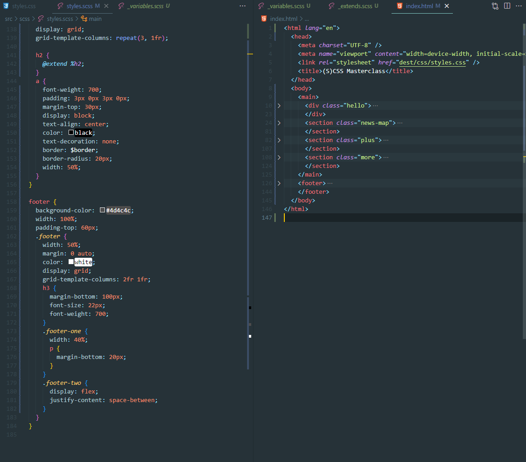Select scss folder in the breadcrumb
Viewport: 526px width, 462px height.
point(25,19)
